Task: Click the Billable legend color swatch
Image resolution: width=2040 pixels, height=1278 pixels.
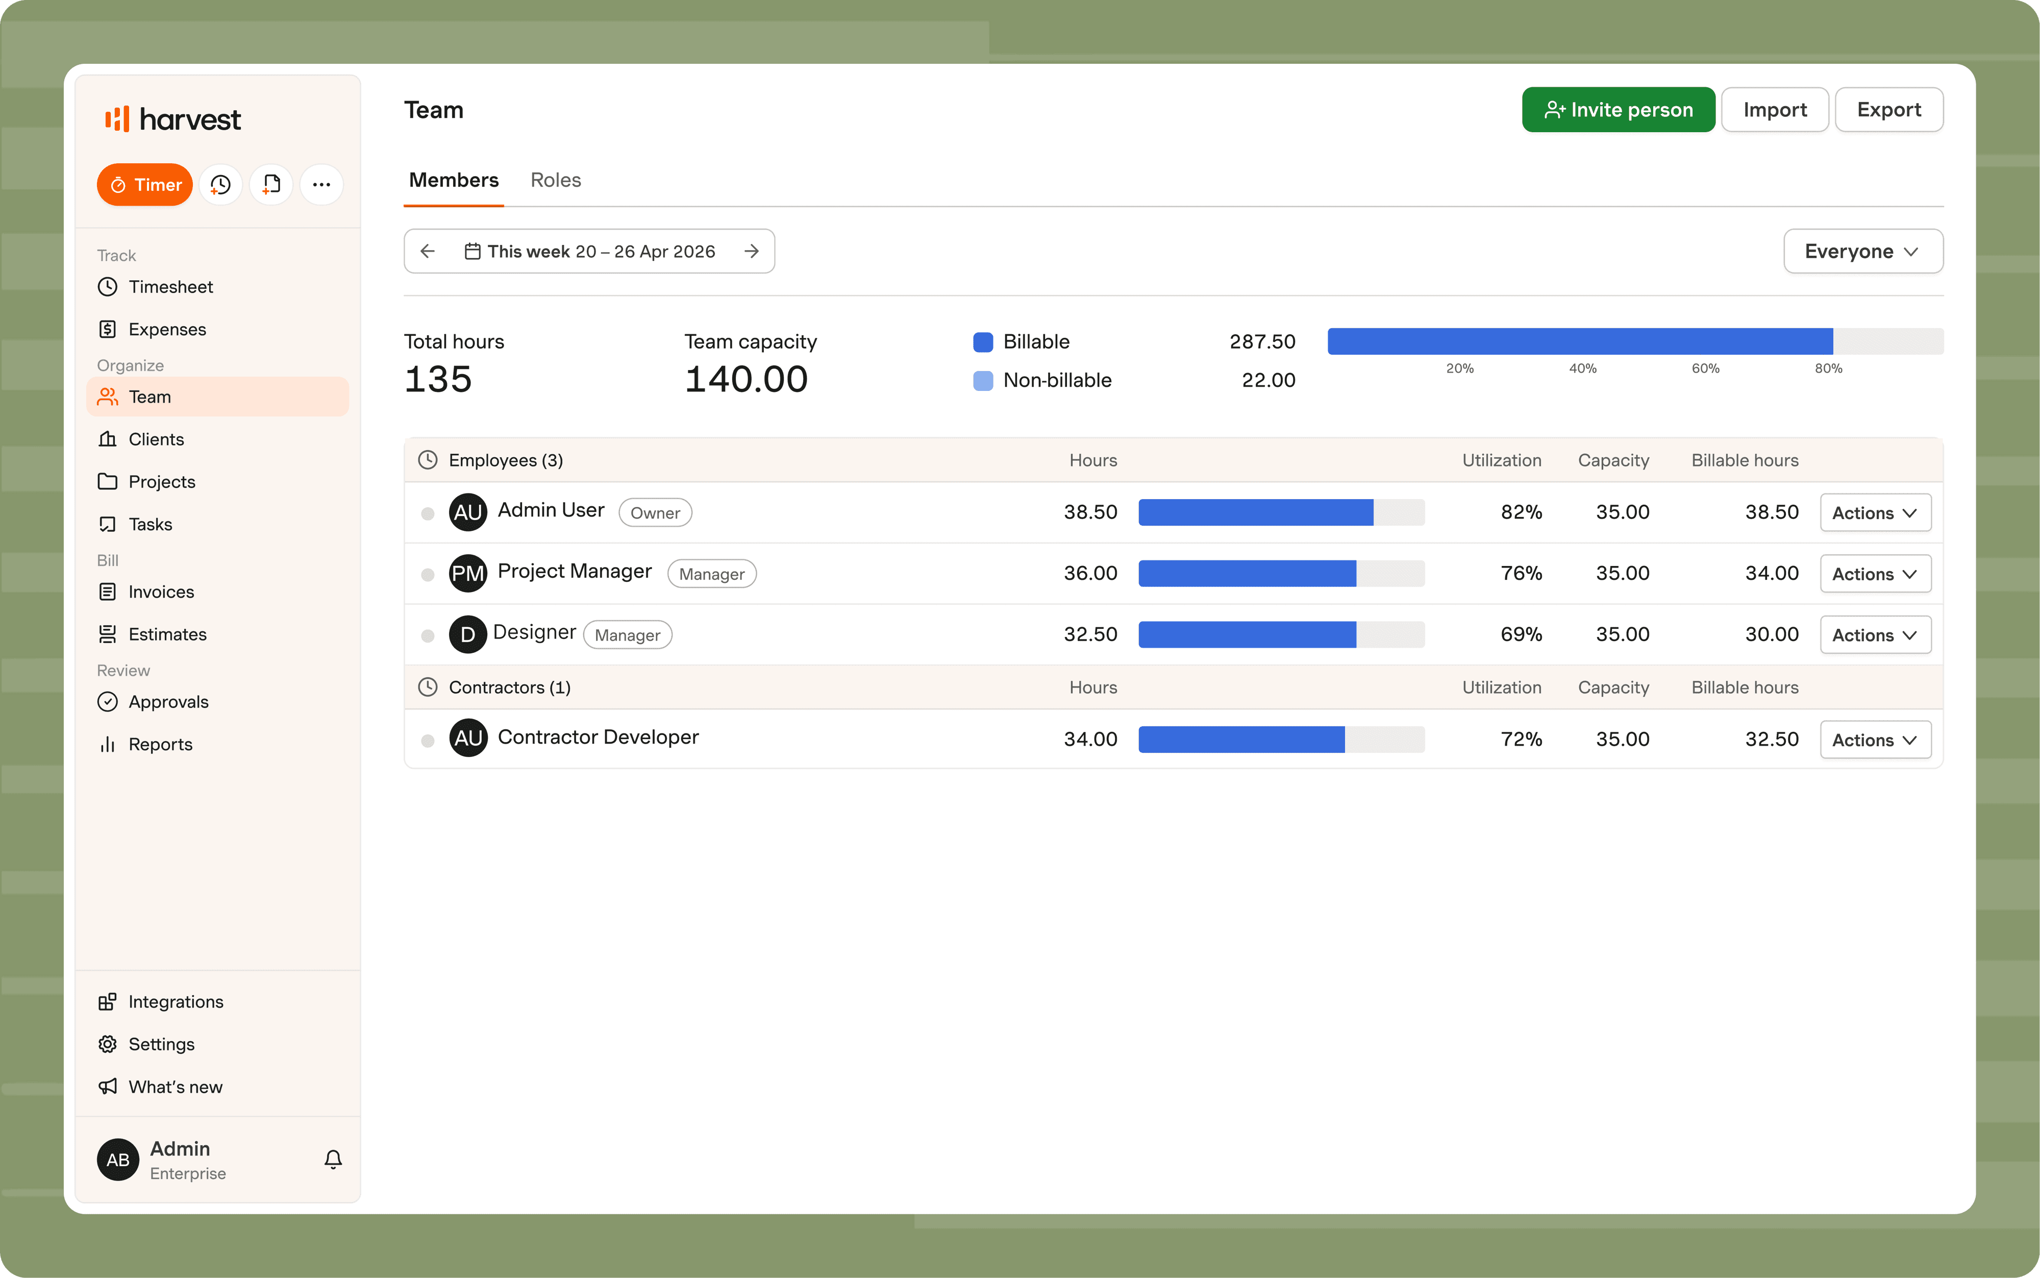Action: [983, 341]
